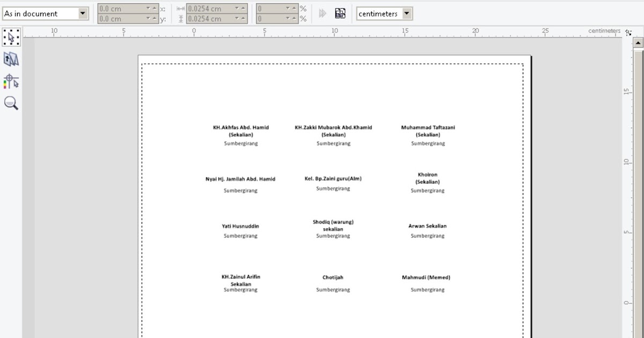The height and width of the screenshot is (338, 644).
Task: Click the name 'Arwan Sekalian'
Action: pos(428,226)
